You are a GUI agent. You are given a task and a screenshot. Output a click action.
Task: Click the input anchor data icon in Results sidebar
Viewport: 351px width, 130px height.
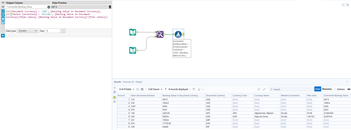(115, 92)
